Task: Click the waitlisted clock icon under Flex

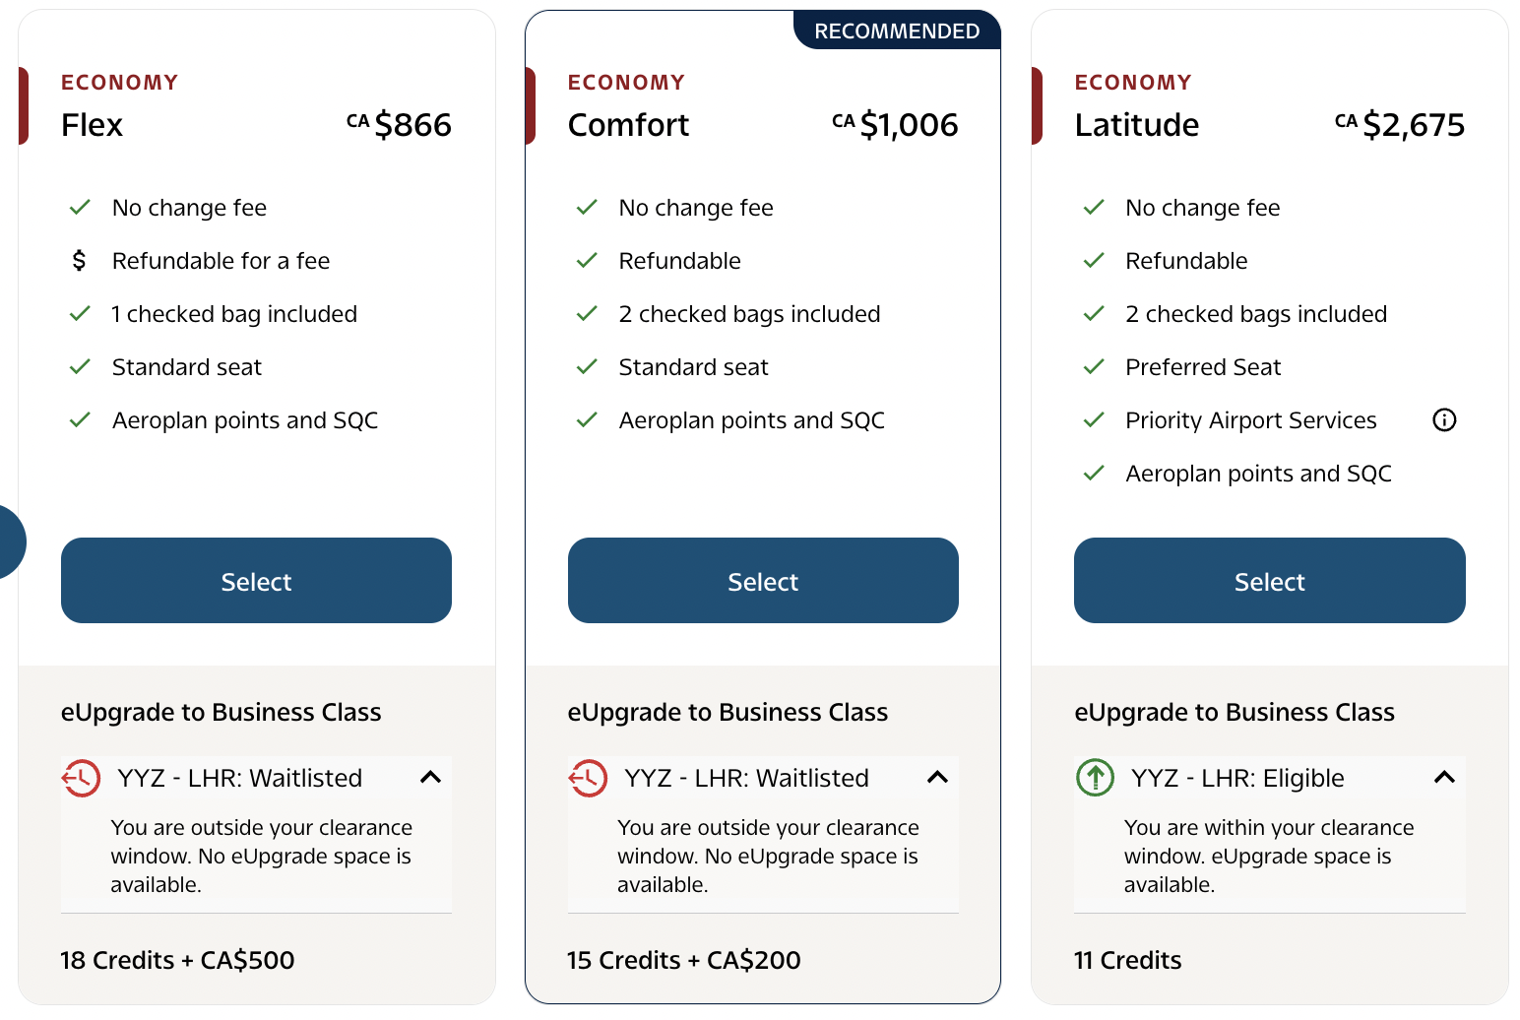Action: point(81,778)
